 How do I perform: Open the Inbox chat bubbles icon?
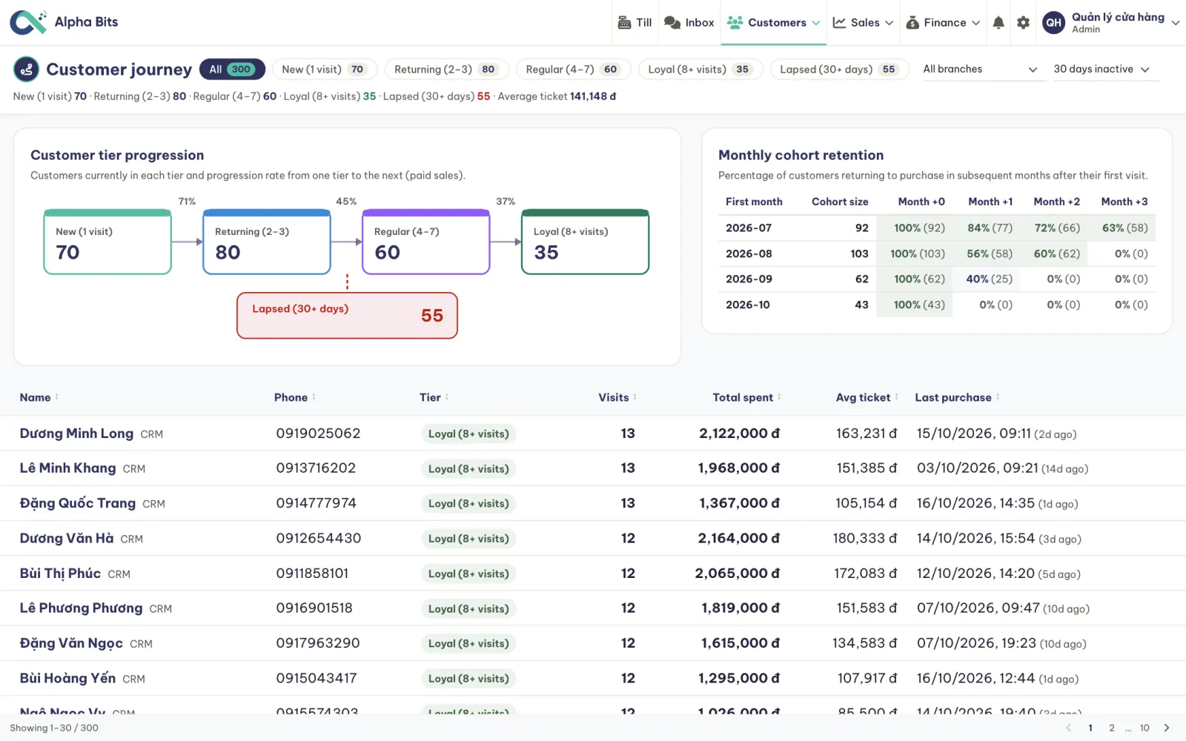pos(672,23)
